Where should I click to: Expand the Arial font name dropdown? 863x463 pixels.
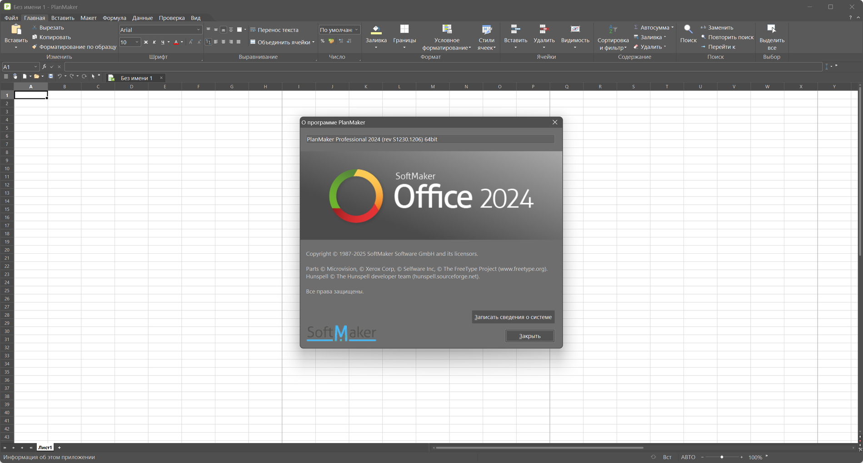tap(198, 30)
